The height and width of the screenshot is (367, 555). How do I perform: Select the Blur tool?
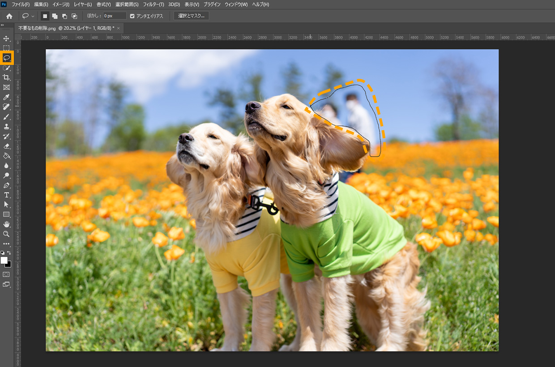pos(6,166)
